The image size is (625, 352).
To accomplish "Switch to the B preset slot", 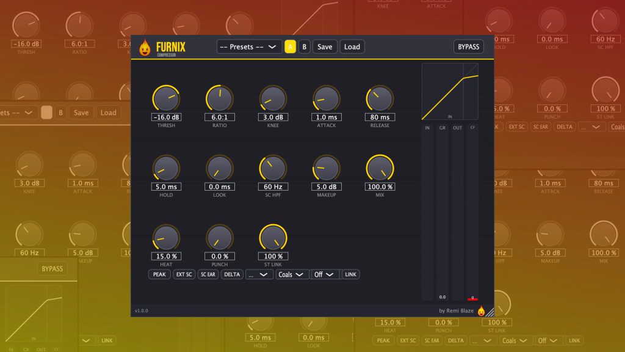I will pyautogui.click(x=304, y=46).
